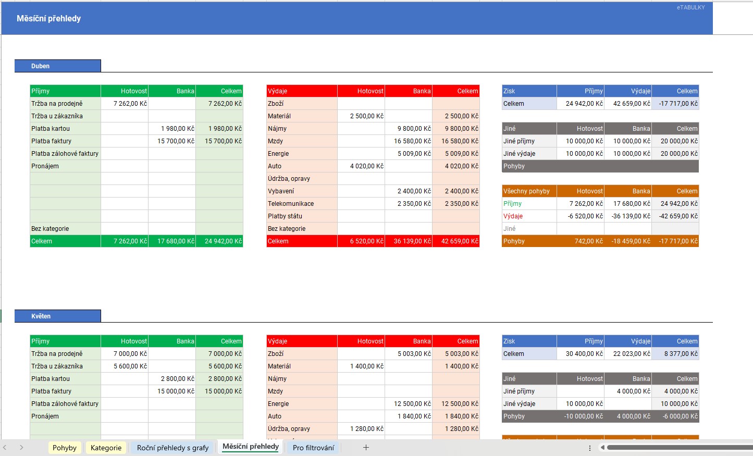This screenshot has width=753, height=456.
Task: Click the three-dot tab bar splitter handle
Action: click(x=590, y=448)
